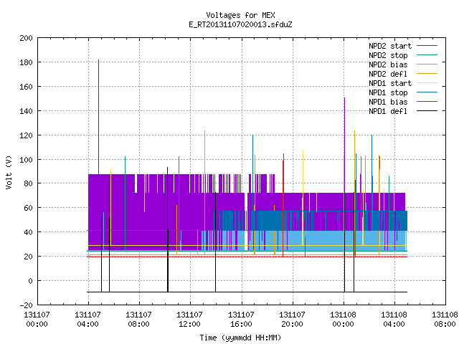Click the x-axis label 131108 00:00

[343, 320]
